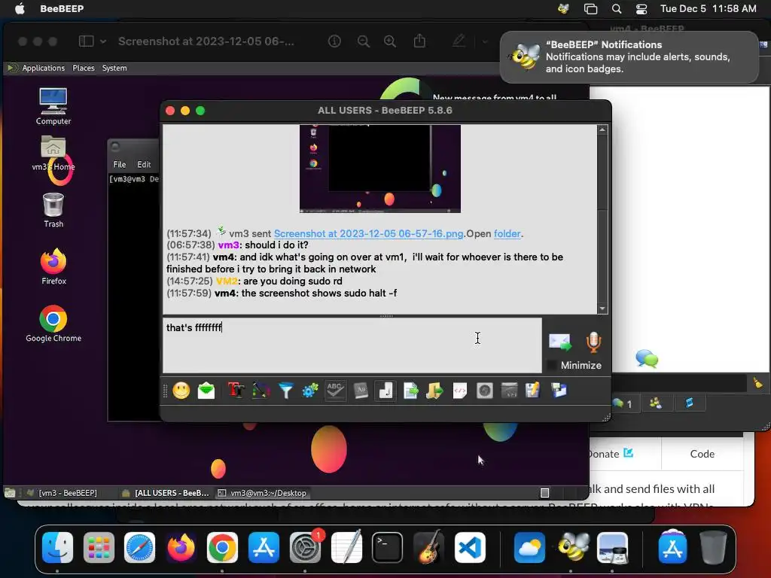Toggle ABC spell checking icon
This screenshot has width=771, height=578.
coord(335,391)
